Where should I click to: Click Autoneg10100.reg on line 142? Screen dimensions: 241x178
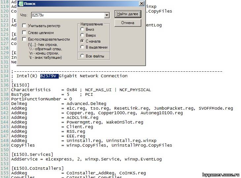click(162, 113)
